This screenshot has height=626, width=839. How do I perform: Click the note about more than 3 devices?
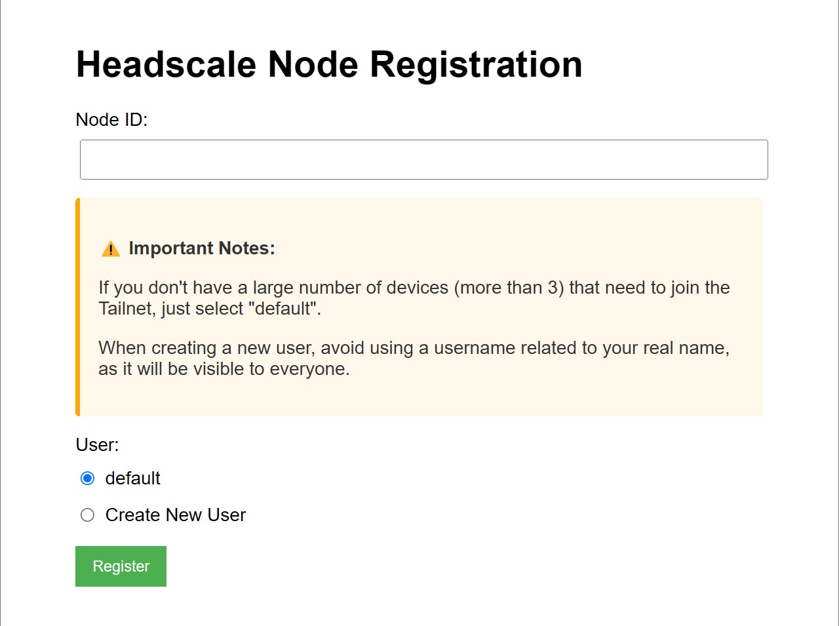(414, 298)
